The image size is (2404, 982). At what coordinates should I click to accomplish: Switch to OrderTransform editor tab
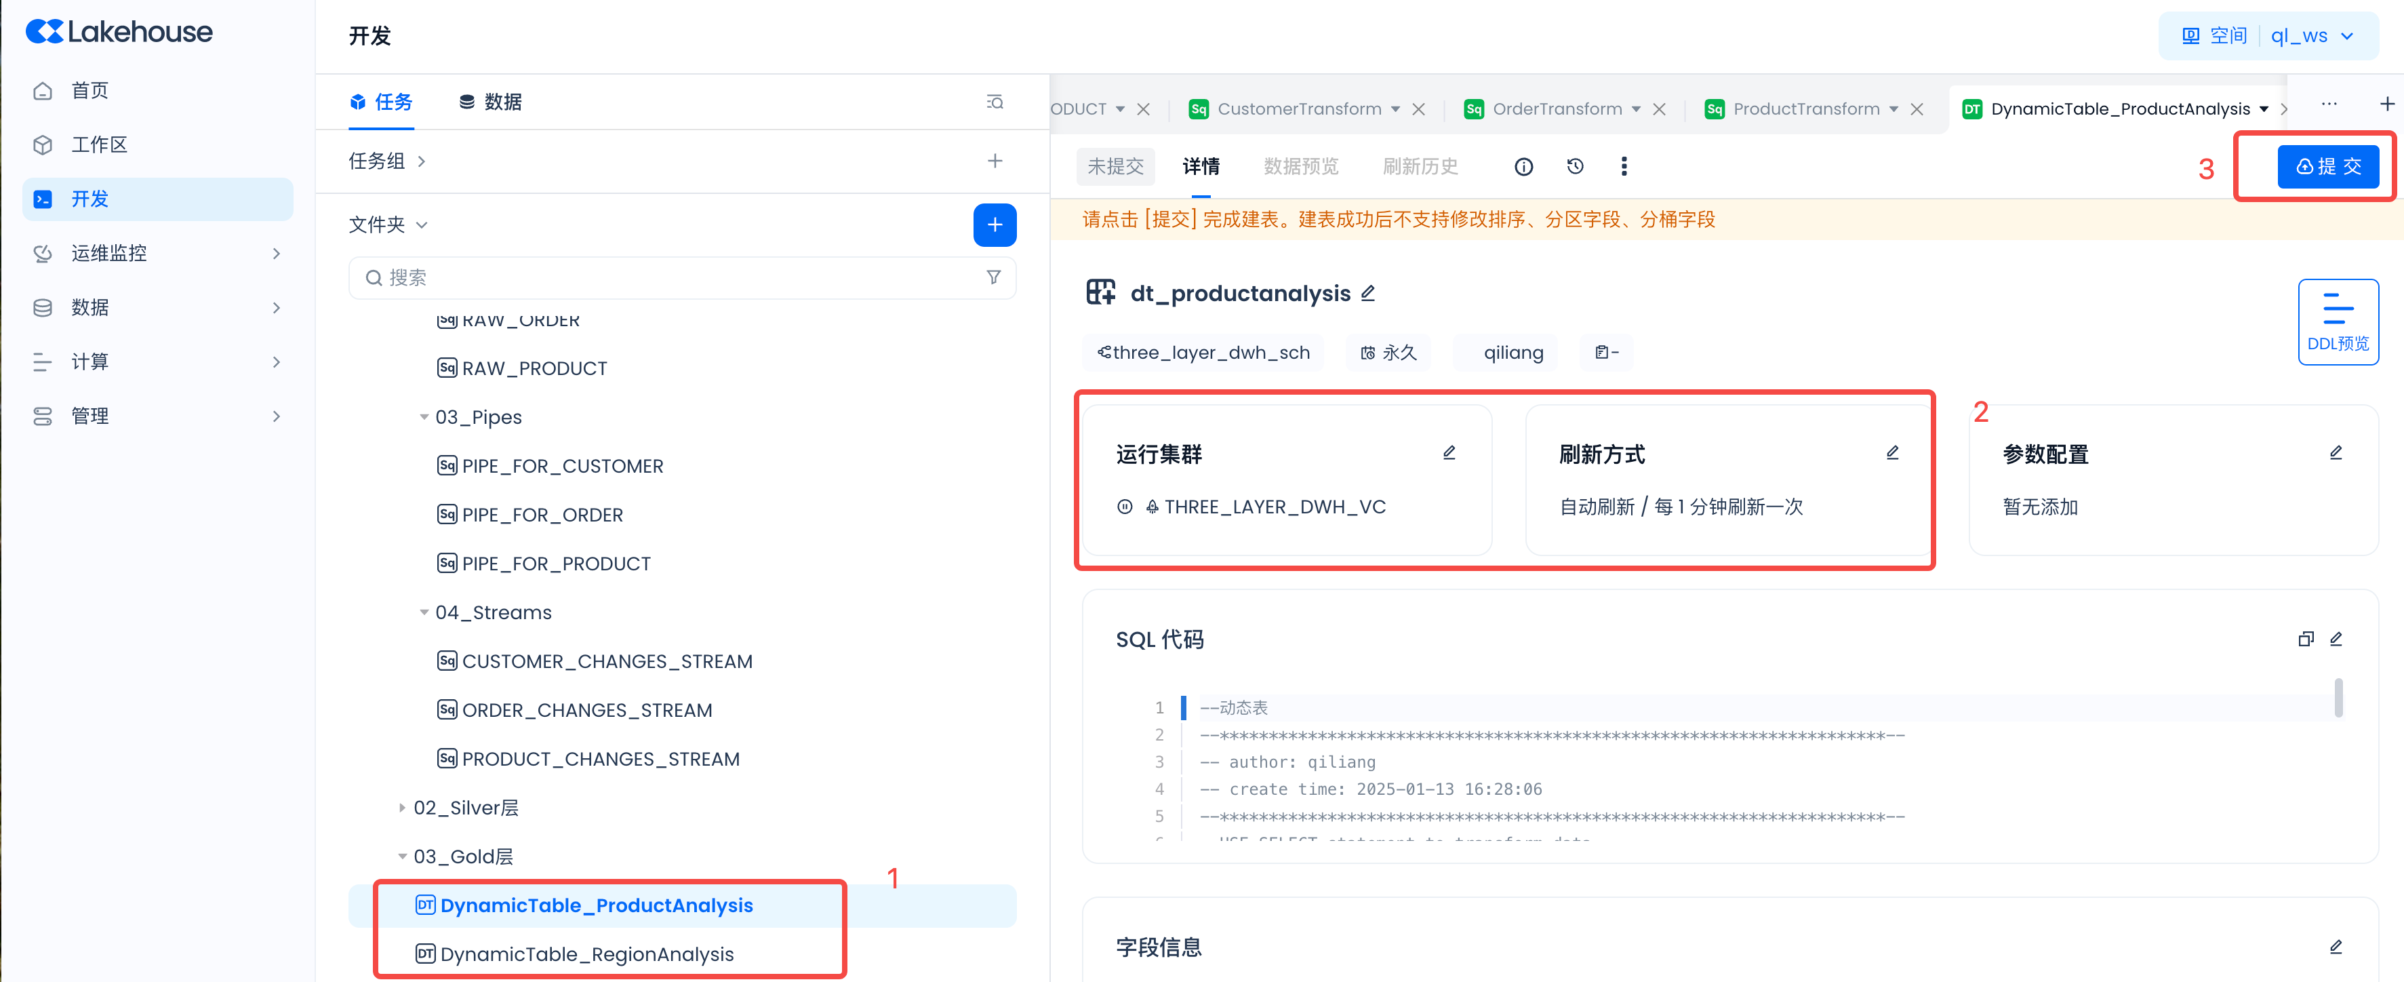pyautogui.click(x=1556, y=109)
